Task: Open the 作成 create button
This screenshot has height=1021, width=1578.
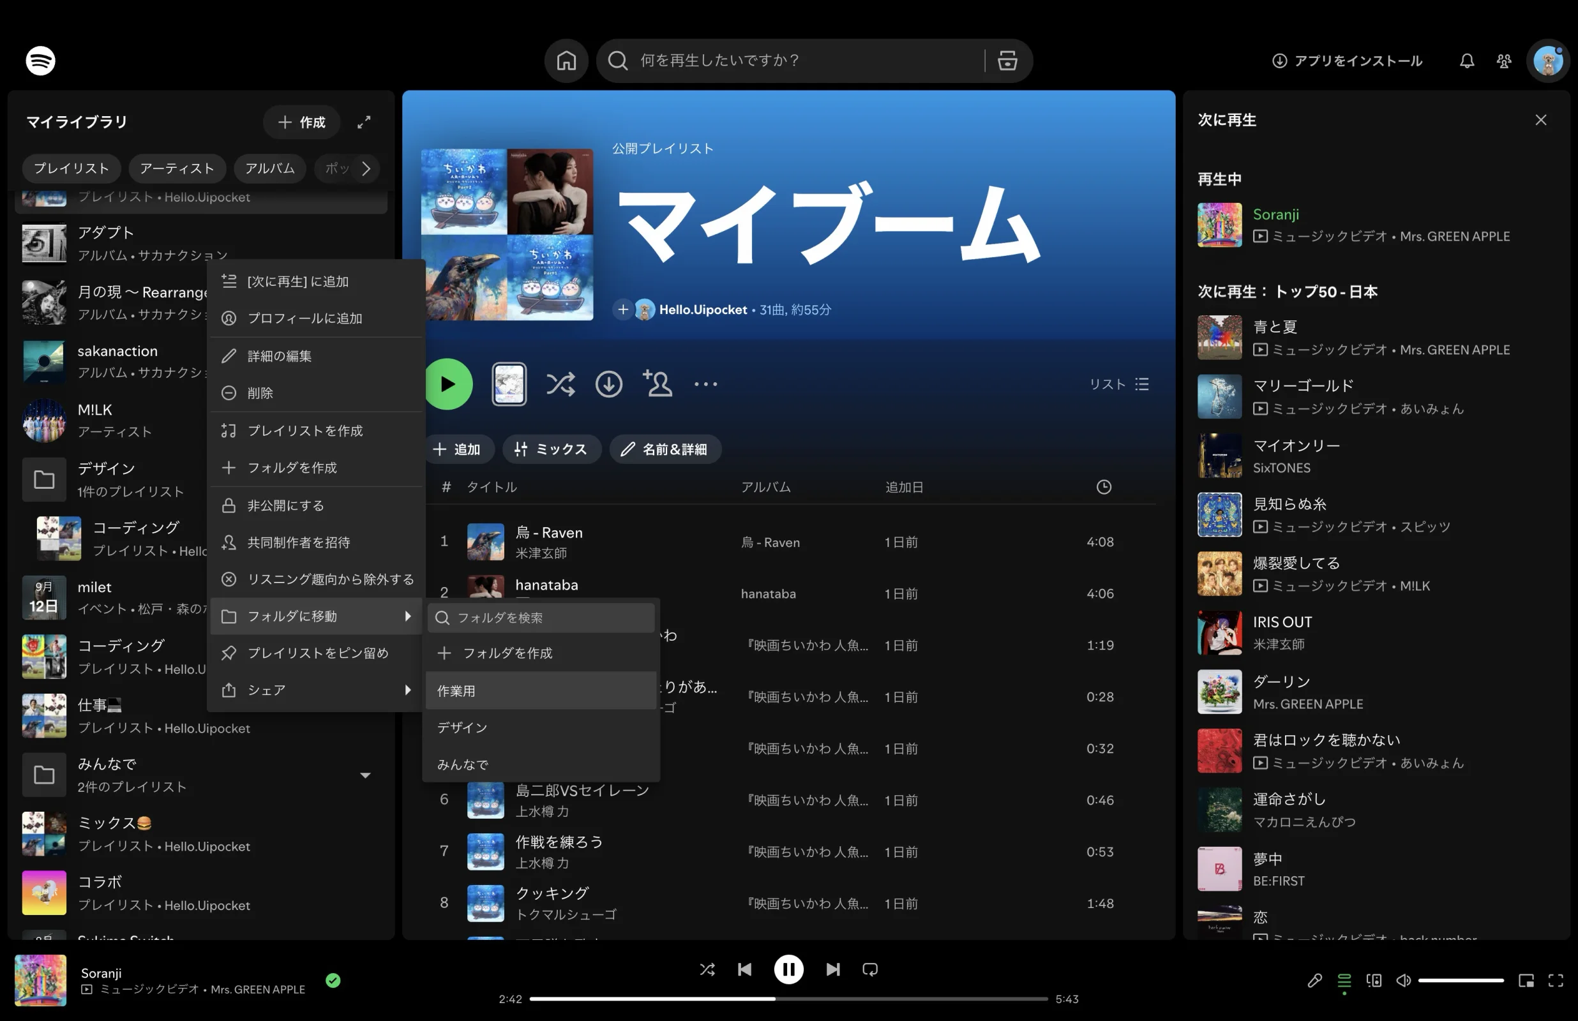Action: point(302,122)
